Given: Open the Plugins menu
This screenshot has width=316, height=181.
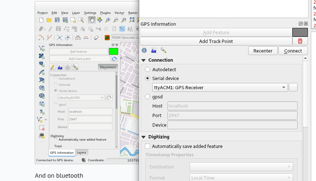Looking at the screenshot, I should coord(105,13).
